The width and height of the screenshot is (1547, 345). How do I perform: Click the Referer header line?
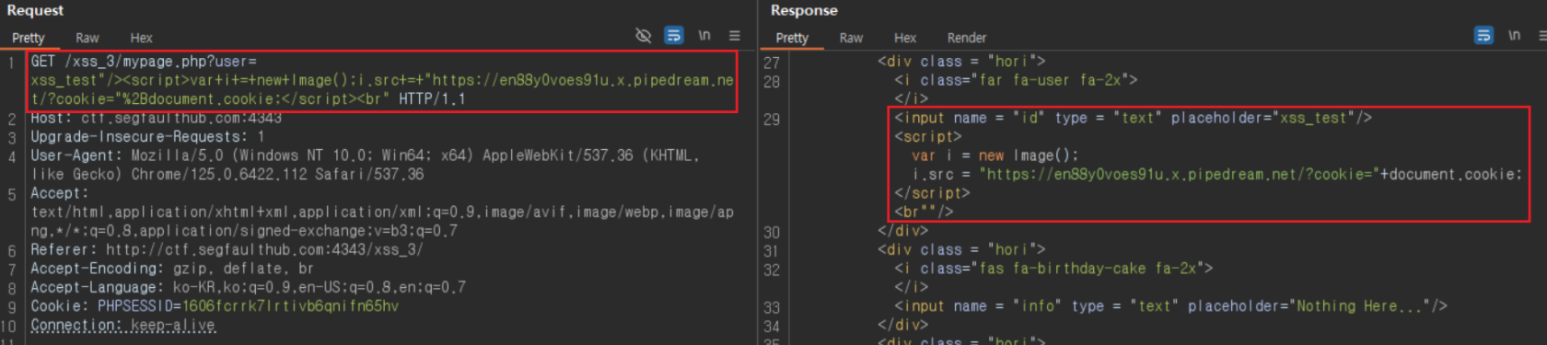[x=227, y=249]
